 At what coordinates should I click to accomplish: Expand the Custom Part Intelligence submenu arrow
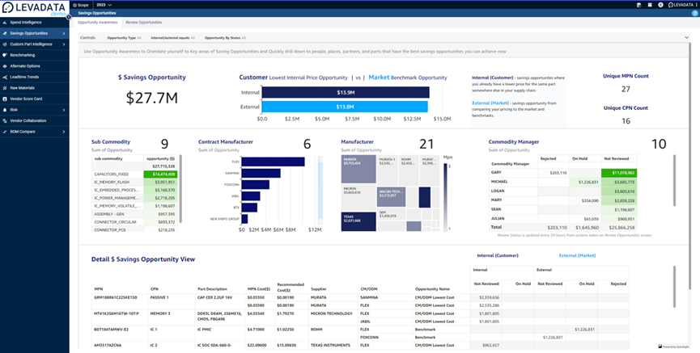tap(64, 44)
